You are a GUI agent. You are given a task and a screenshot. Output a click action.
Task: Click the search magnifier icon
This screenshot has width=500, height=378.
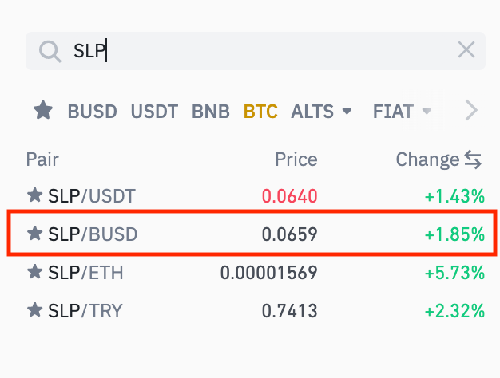[x=50, y=51]
